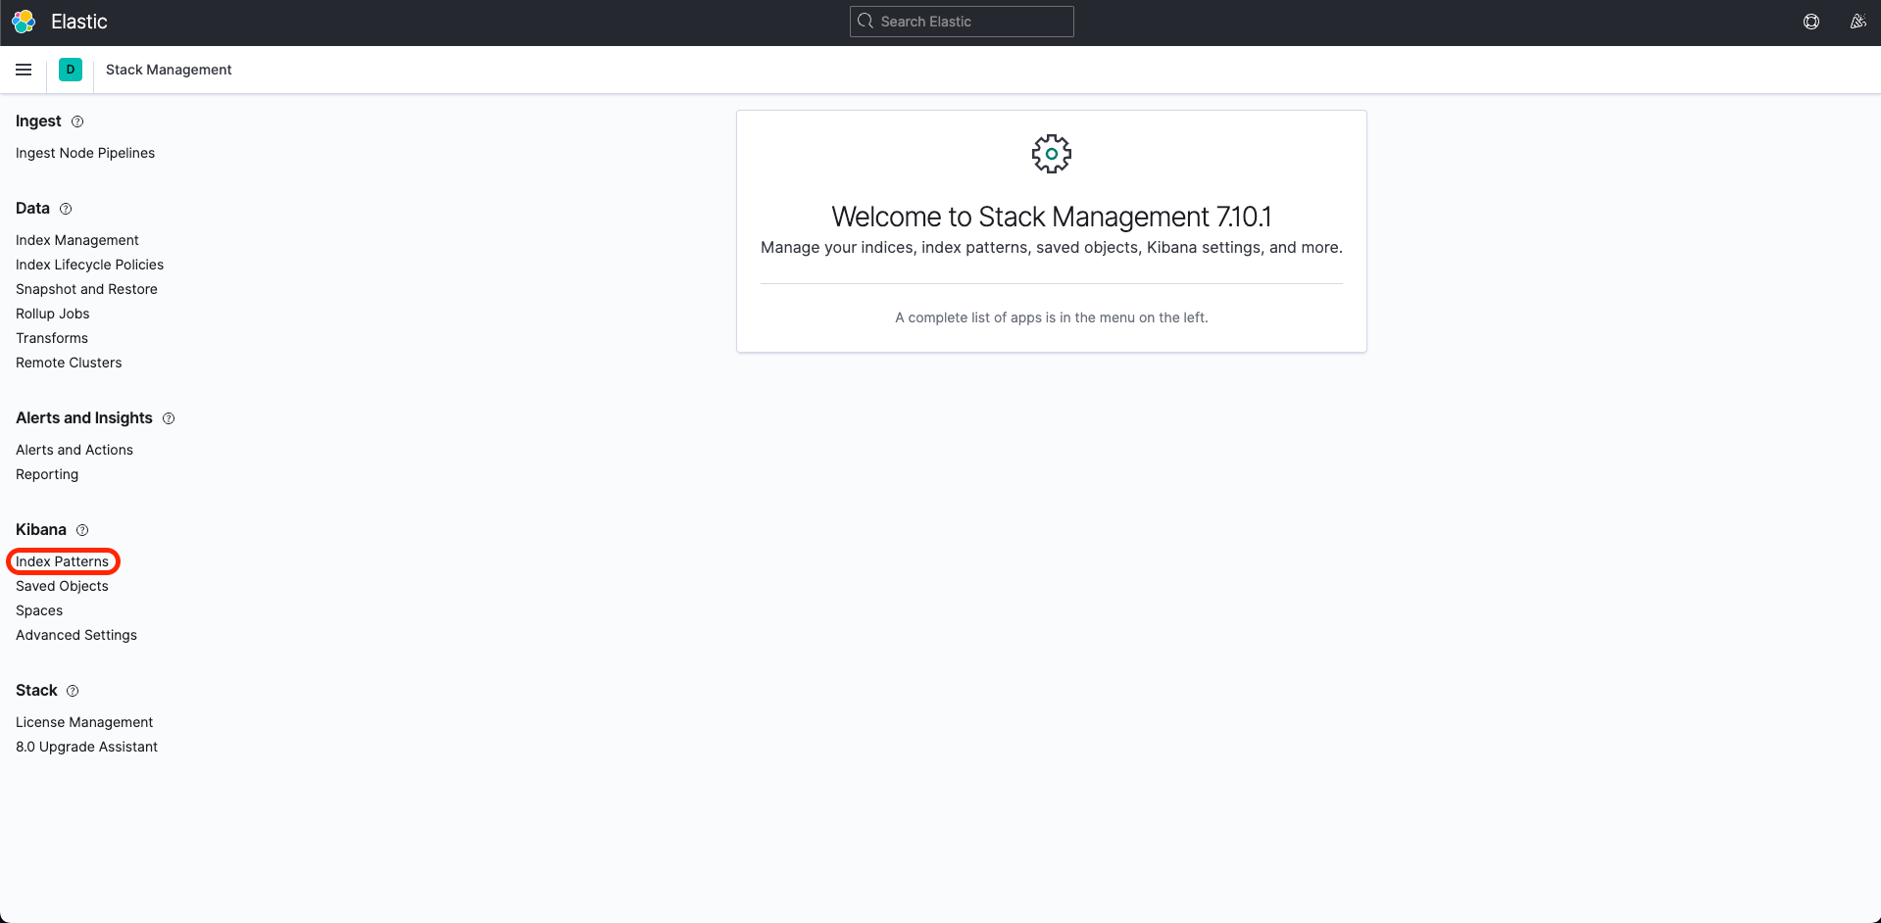Viewport: 1881px width, 923px height.
Task: Click the Kibana section help icon
Action: (x=82, y=530)
